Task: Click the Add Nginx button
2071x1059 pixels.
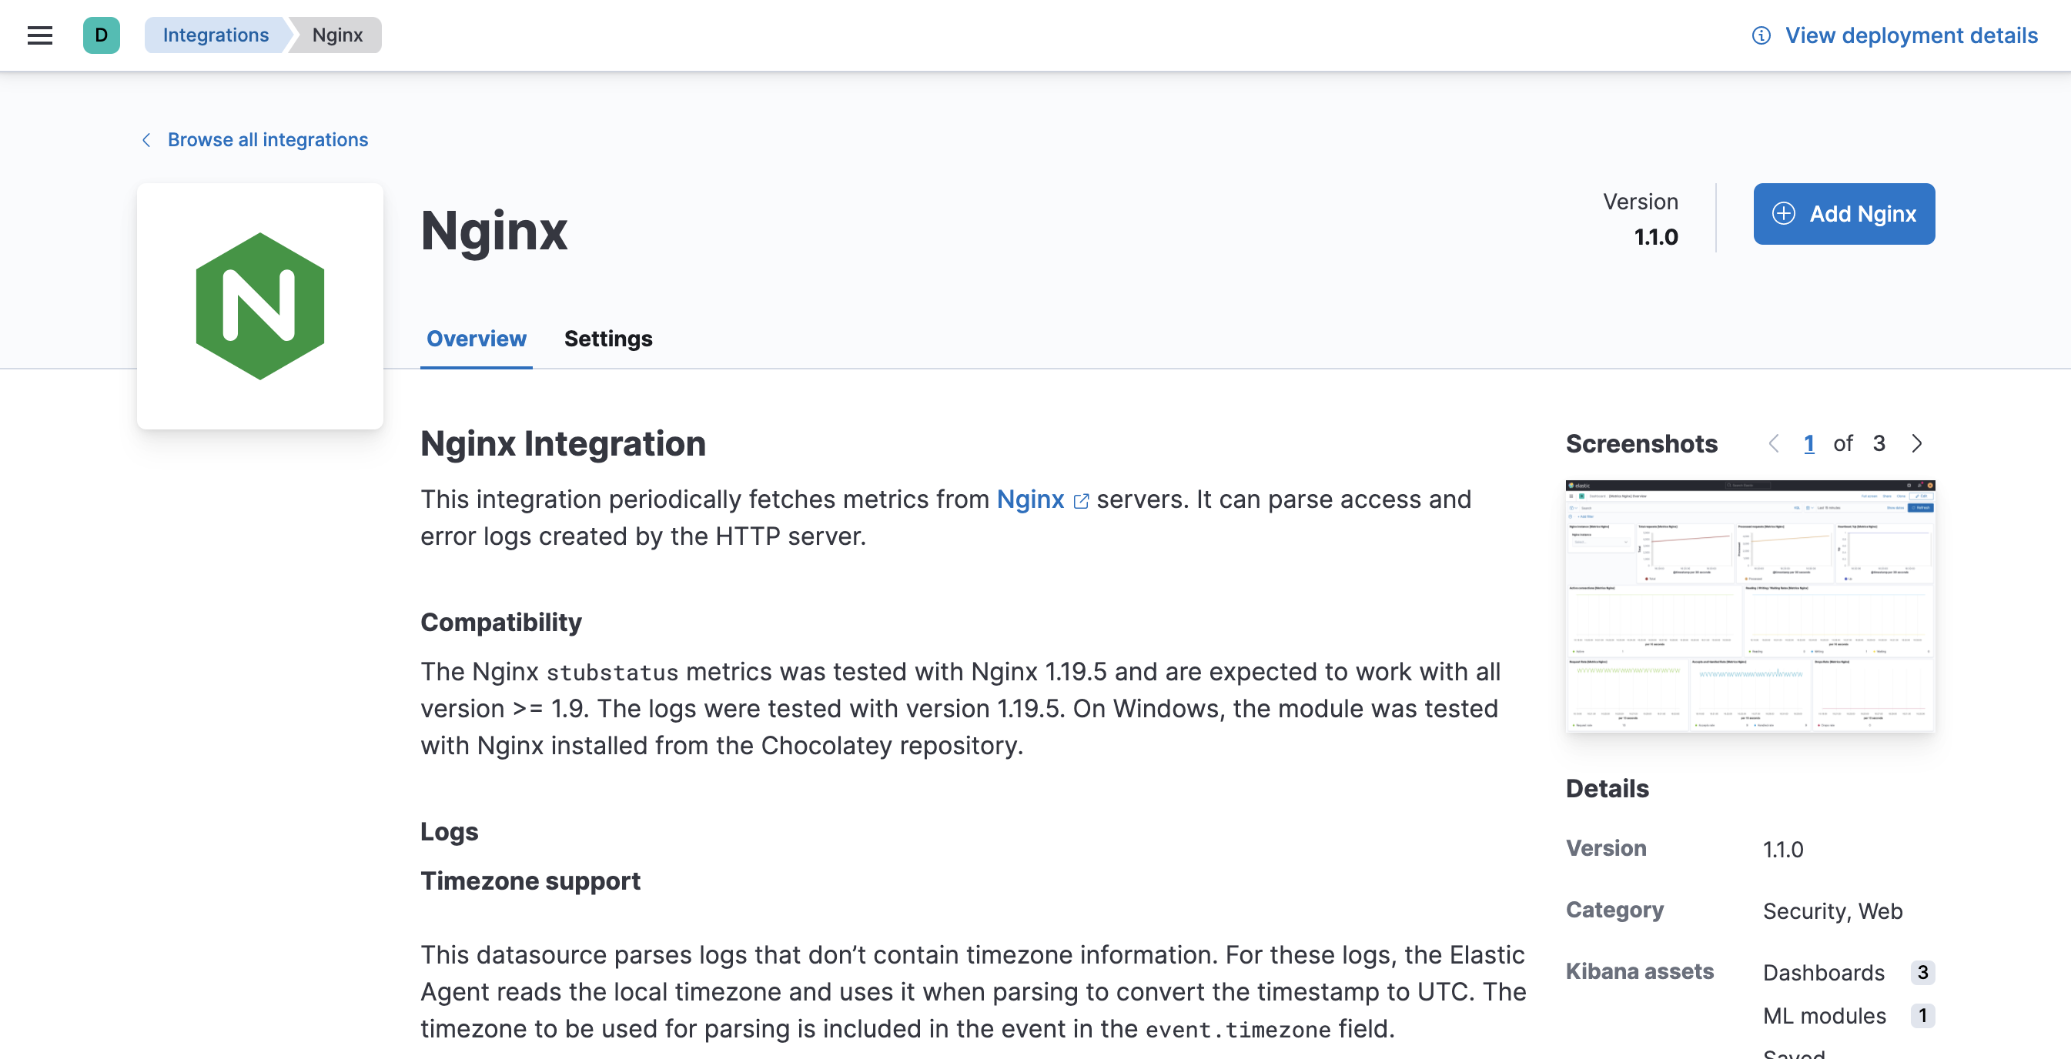Action: [x=1843, y=214]
